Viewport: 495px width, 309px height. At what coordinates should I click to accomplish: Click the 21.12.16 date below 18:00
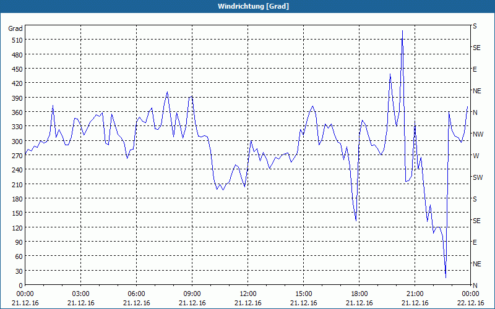359,303
